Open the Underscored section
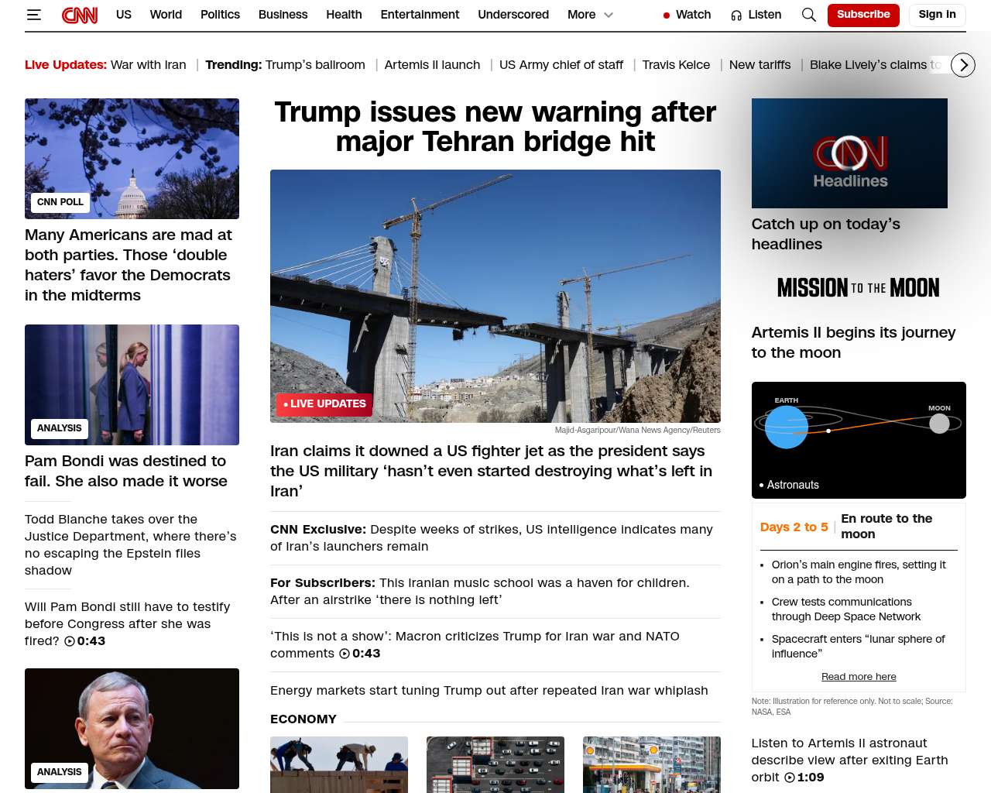Screen dimensions: 991x793 [513, 15]
